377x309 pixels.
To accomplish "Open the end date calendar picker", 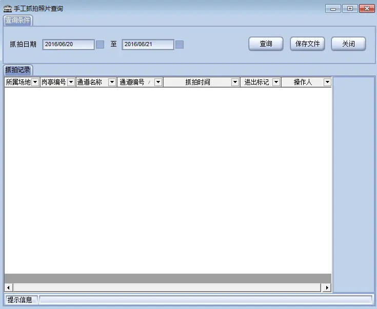I will 180,45.
